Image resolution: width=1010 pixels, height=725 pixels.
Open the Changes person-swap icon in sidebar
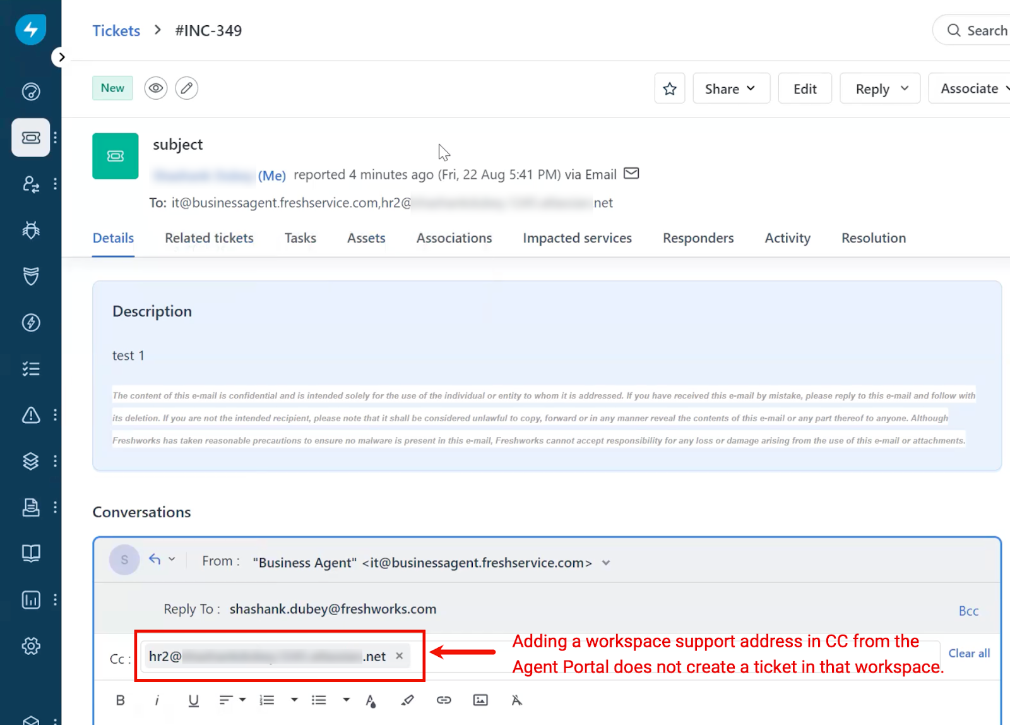click(x=31, y=184)
